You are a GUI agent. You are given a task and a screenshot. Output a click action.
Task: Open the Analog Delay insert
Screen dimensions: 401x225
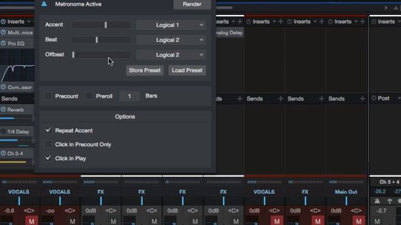229,32
